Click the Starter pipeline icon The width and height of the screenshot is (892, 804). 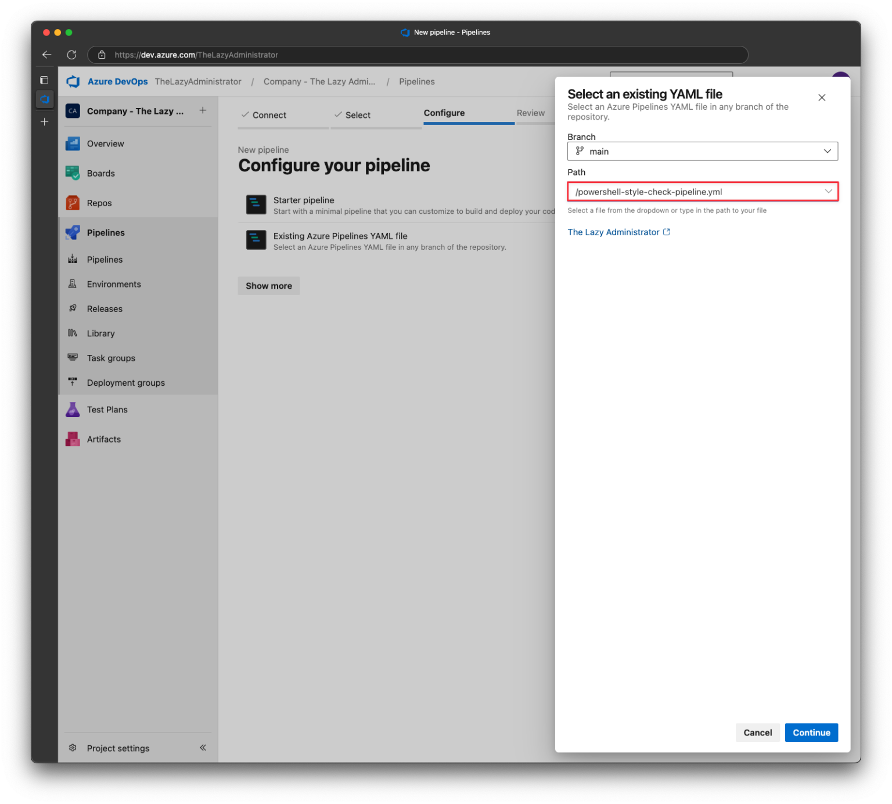(x=256, y=204)
